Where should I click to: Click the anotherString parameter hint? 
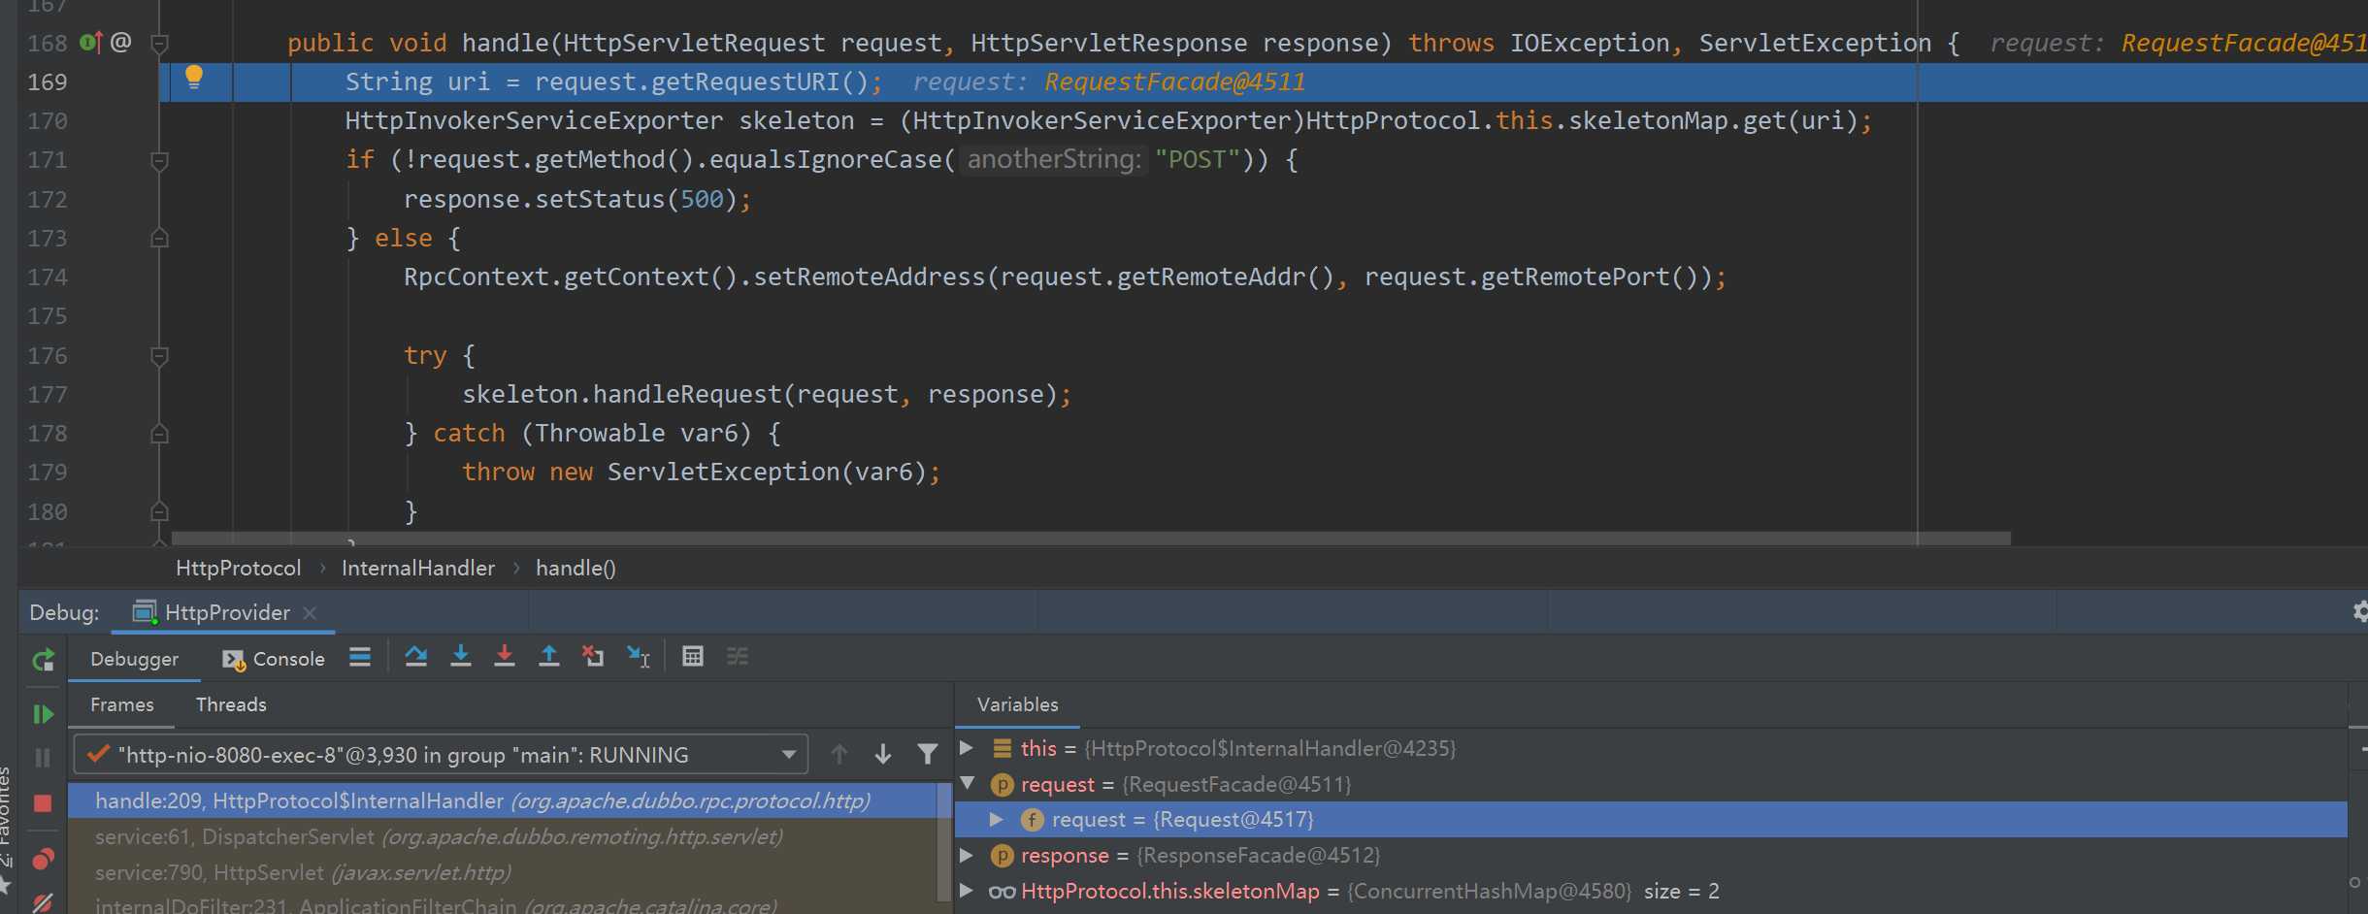(x=1054, y=159)
